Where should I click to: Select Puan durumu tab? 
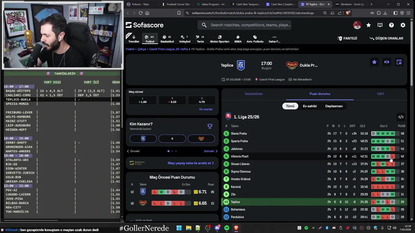[320, 94]
